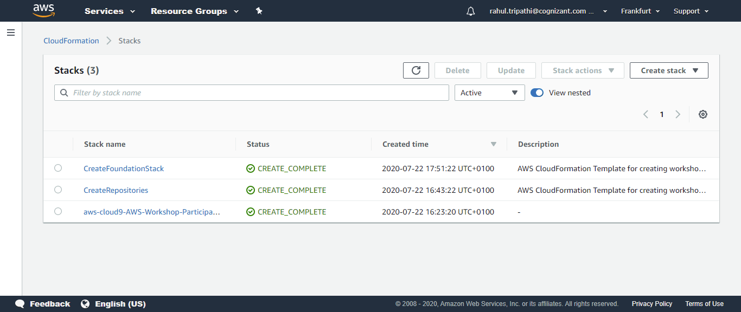Viewport: 741px width, 312px height.
Task: Focus the Filter by stack name field
Action: pos(252,93)
